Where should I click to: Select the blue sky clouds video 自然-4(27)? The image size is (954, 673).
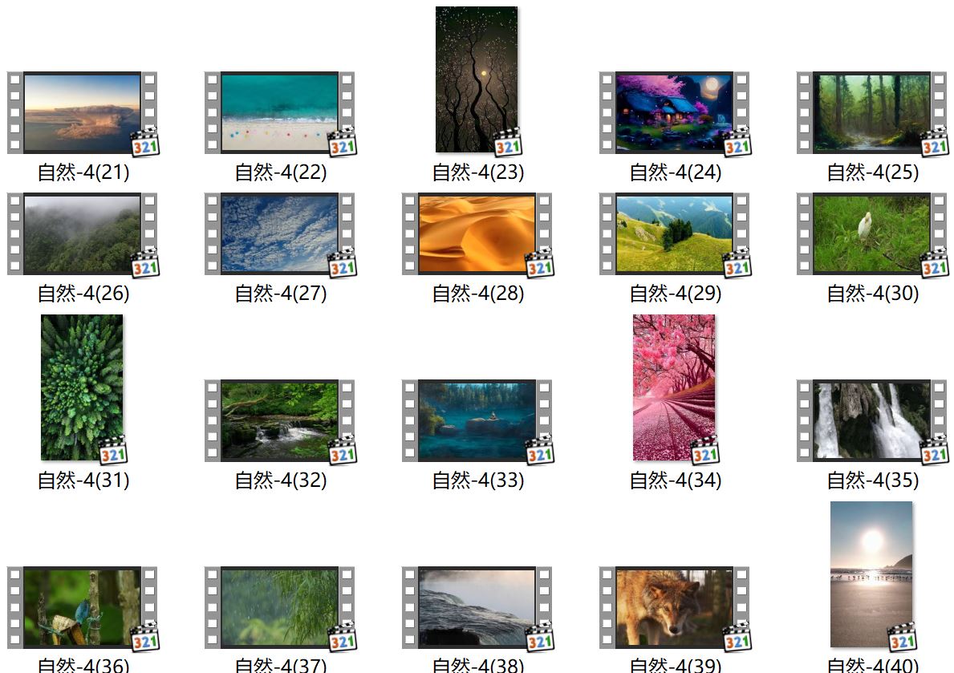(279, 233)
